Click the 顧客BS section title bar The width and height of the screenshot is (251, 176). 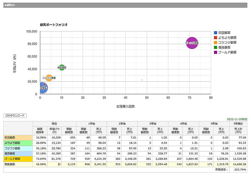125,5
